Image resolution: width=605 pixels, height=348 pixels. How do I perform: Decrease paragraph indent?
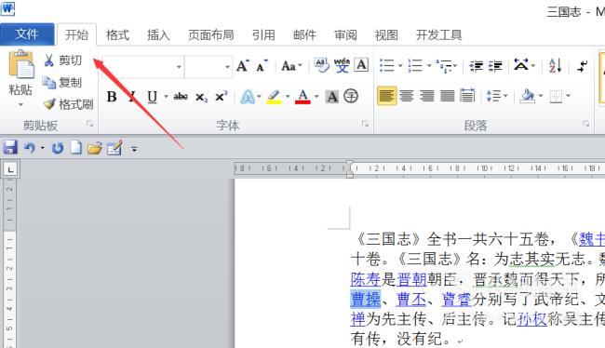tap(476, 66)
